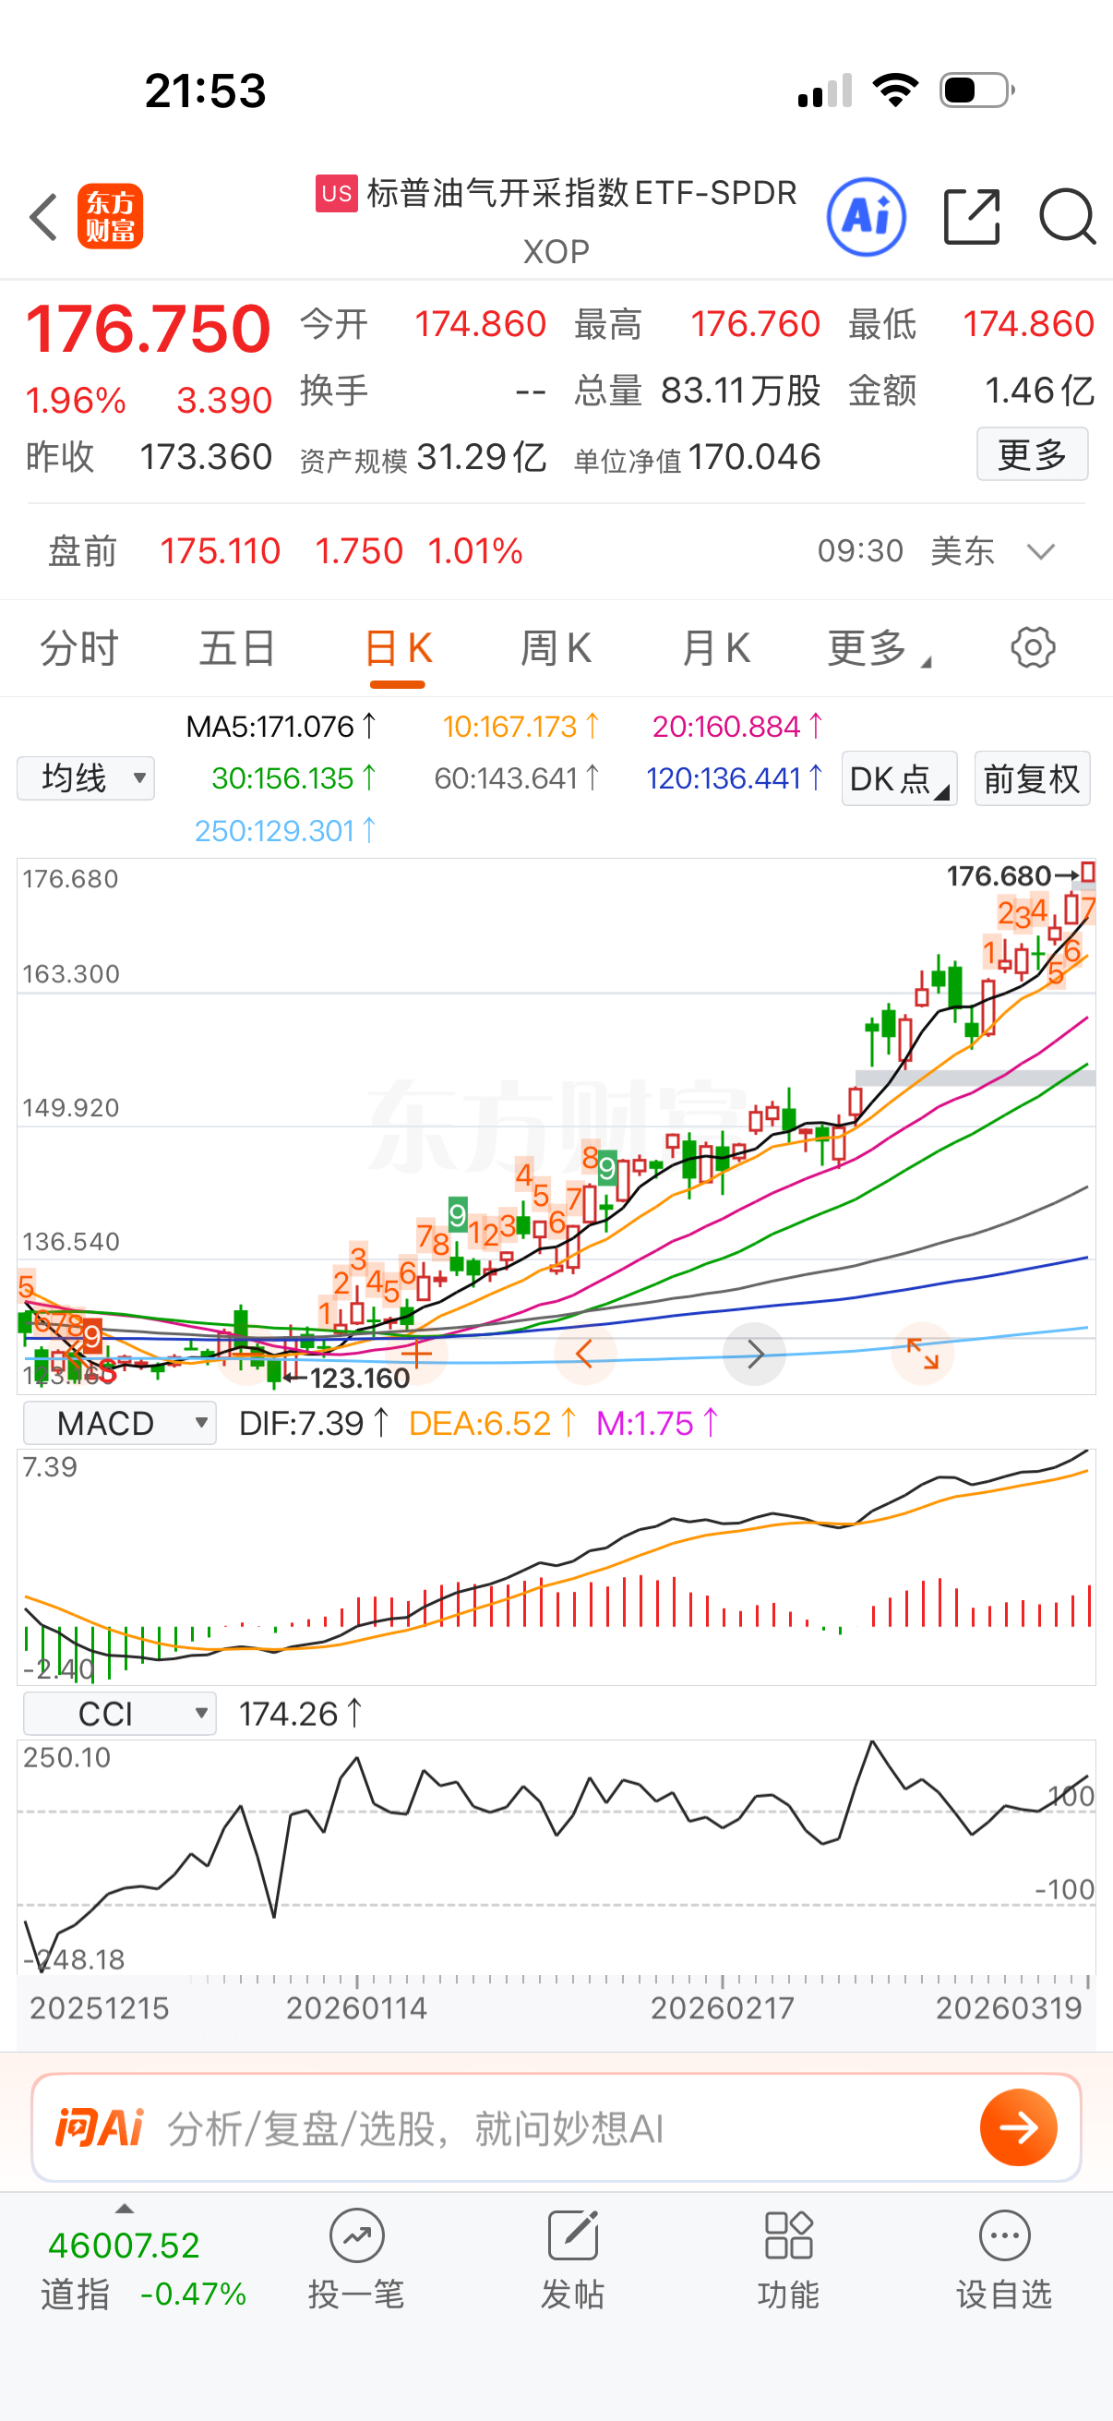Image resolution: width=1113 pixels, height=2421 pixels.
Task: Tap the 问Ai logo
Action: tap(99, 2127)
